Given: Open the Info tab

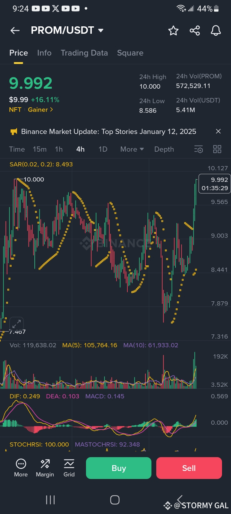Looking at the screenshot, I should pos(44,53).
